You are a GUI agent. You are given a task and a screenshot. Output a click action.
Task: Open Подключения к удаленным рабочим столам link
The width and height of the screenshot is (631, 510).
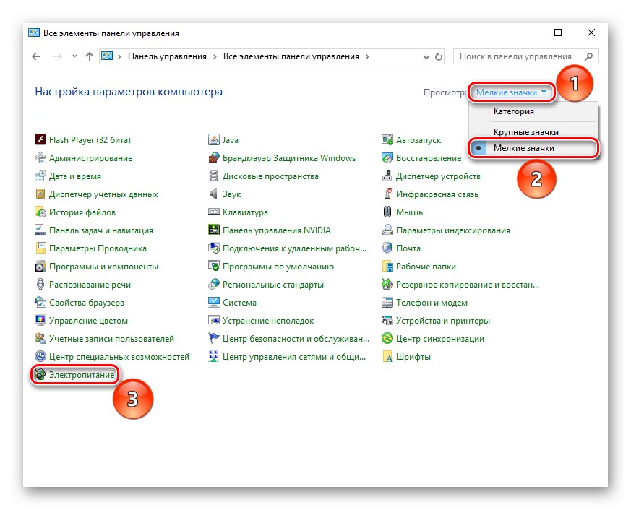[294, 248]
